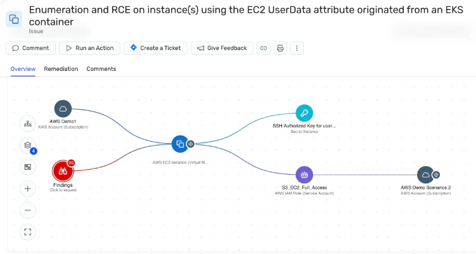Image resolution: width=476 pixels, height=254 pixels.
Task: Open the three-dot more options menu
Action: (297, 48)
